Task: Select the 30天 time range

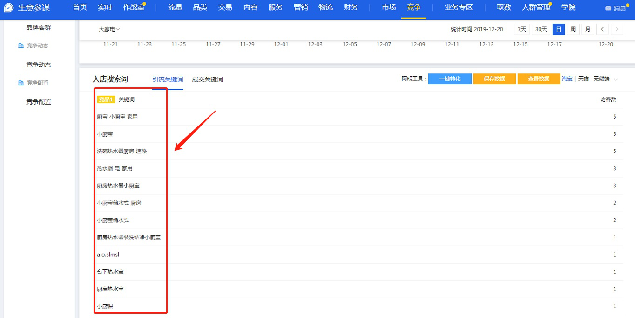Action: tap(540, 29)
